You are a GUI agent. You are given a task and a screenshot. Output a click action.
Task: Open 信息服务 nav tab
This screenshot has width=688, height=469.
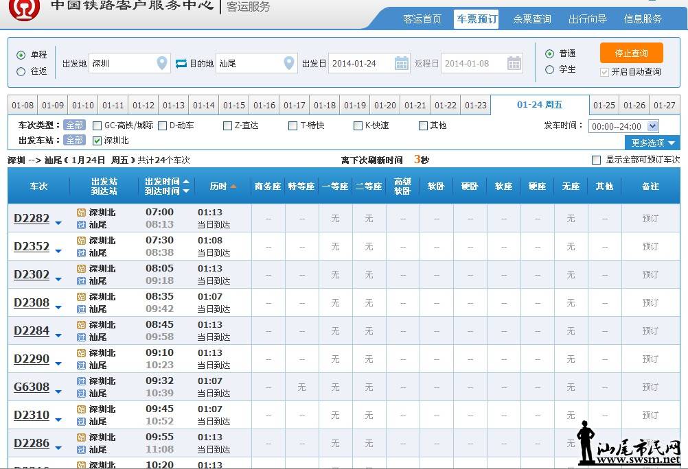pyautogui.click(x=643, y=19)
